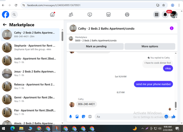Open Chrome three-dot menu
The width and height of the screenshot is (183, 132).
click(x=179, y=5)
